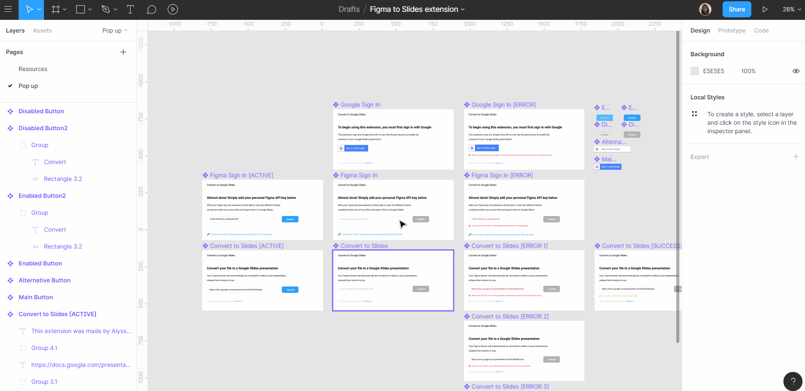Open the Help question mark button
Screen dimensions: 805x391
click(x=793, y=381)
